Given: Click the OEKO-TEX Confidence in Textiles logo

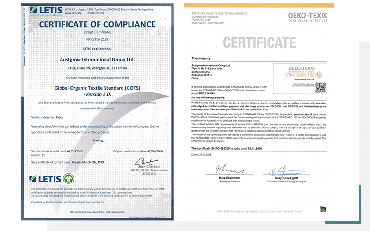Looking at the screenshot, I should point(308,17).
